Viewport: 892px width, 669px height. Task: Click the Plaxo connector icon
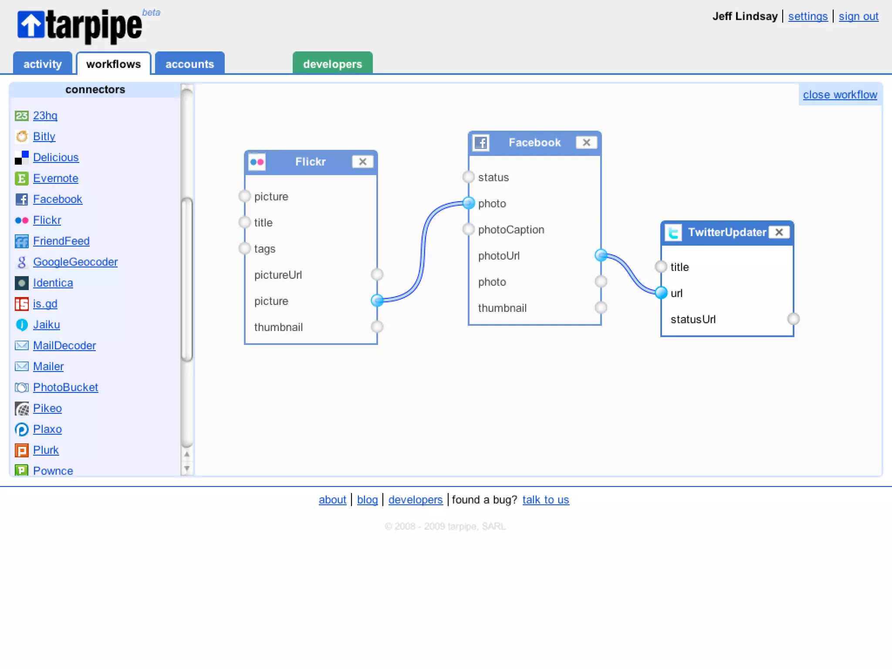[x=21, y=429]
